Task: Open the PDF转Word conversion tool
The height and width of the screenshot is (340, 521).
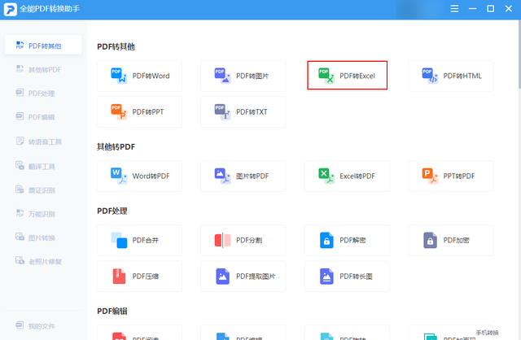Action: (x=139, y=76)
